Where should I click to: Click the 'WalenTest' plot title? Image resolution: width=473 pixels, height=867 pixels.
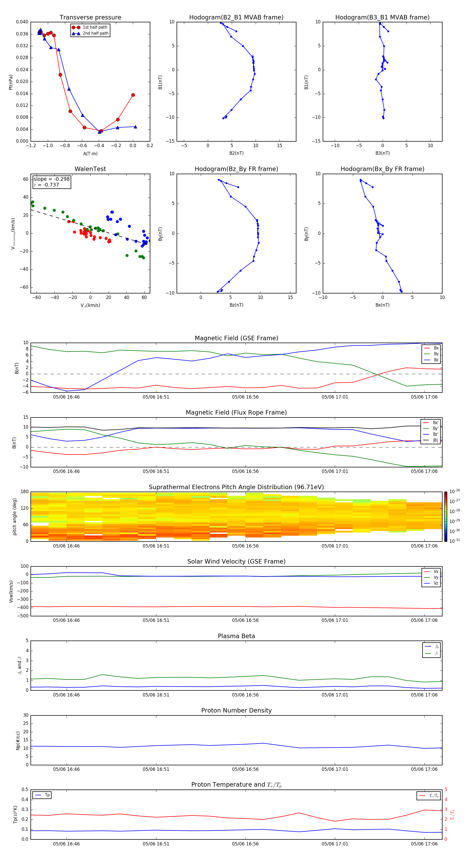90,169
